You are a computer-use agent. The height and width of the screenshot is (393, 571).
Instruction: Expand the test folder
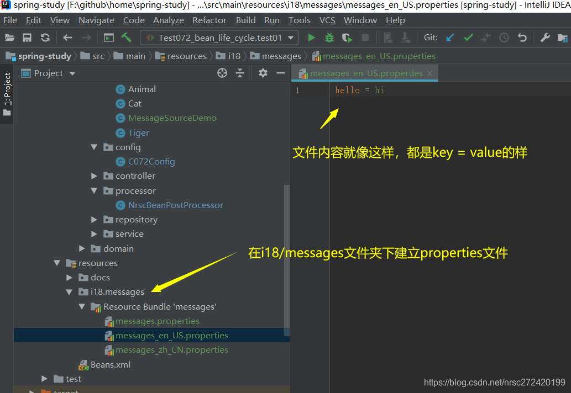click(44, 379)
